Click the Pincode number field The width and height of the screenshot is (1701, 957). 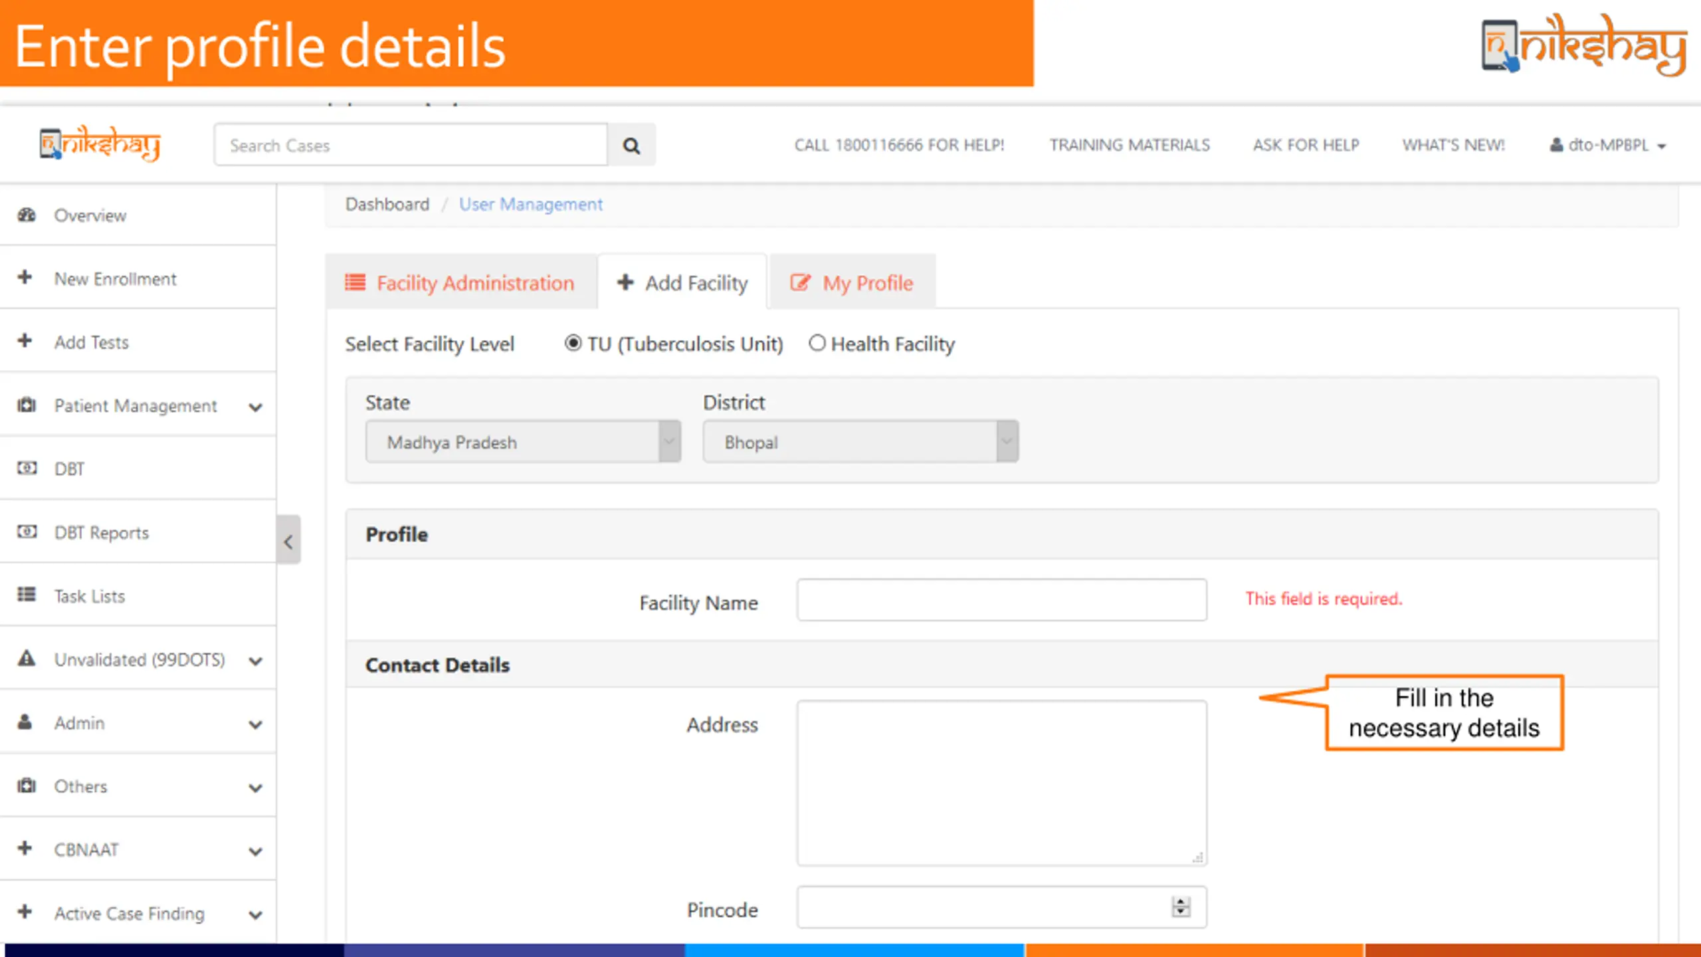click(1002, 907)
